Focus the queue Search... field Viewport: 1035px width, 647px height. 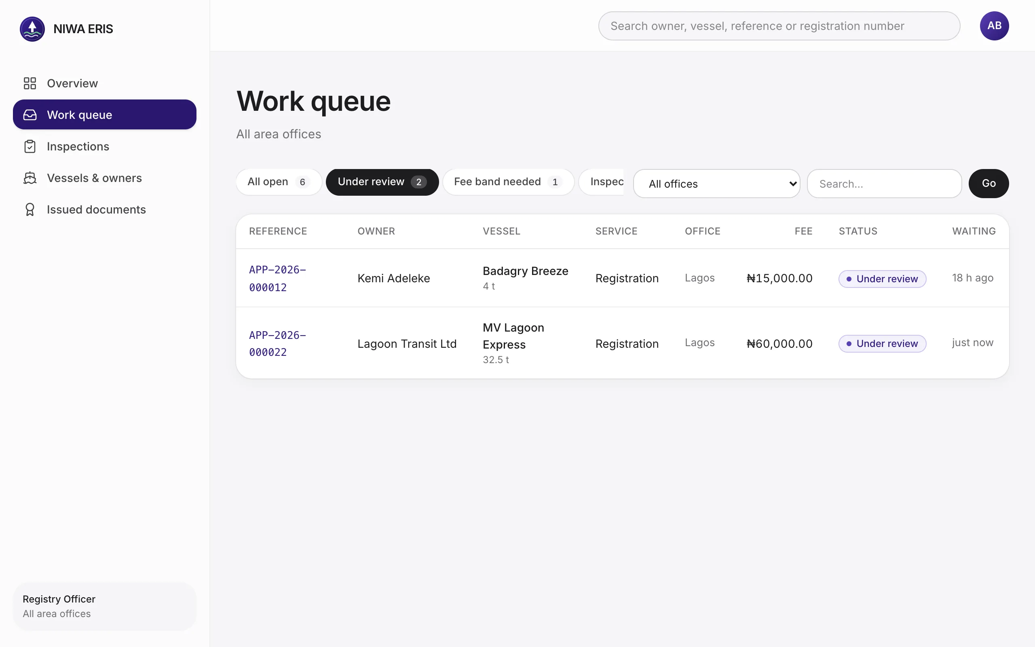(884, 184)
